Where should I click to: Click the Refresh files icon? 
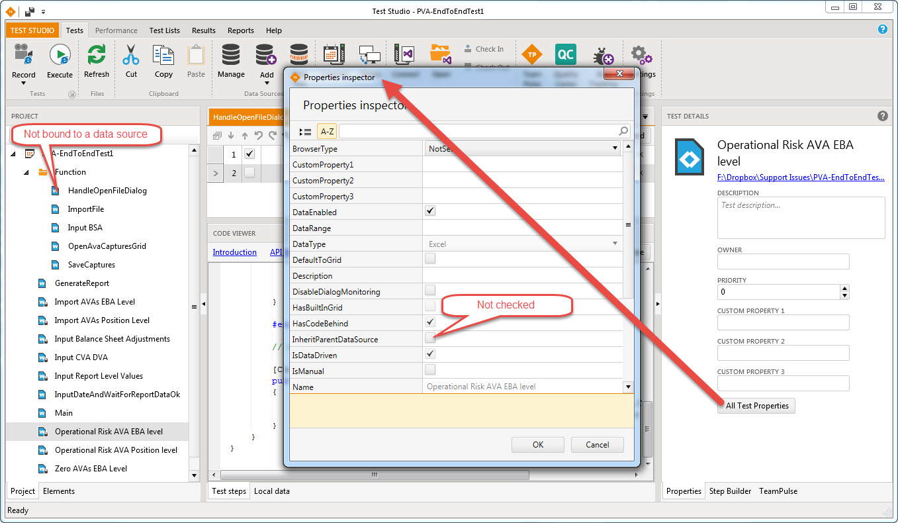coord(97,55)
